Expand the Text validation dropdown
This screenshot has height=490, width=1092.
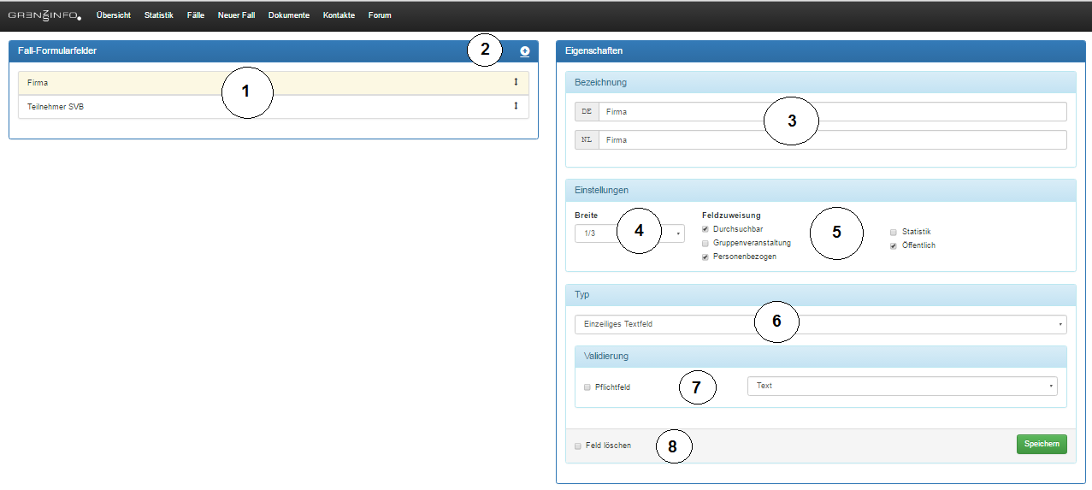901,386
